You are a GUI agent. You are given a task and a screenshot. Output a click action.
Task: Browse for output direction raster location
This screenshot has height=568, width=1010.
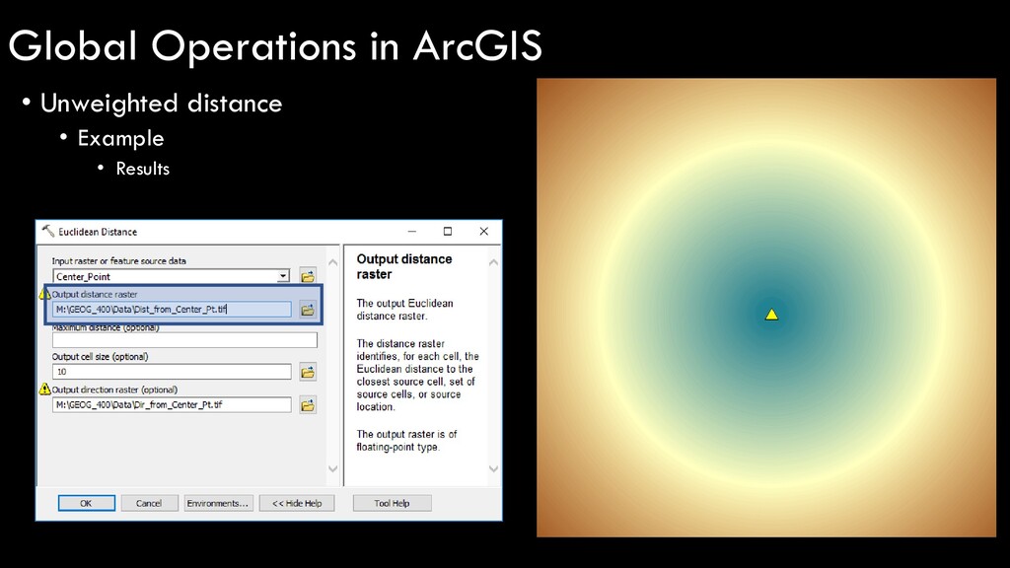click(308, 405)
